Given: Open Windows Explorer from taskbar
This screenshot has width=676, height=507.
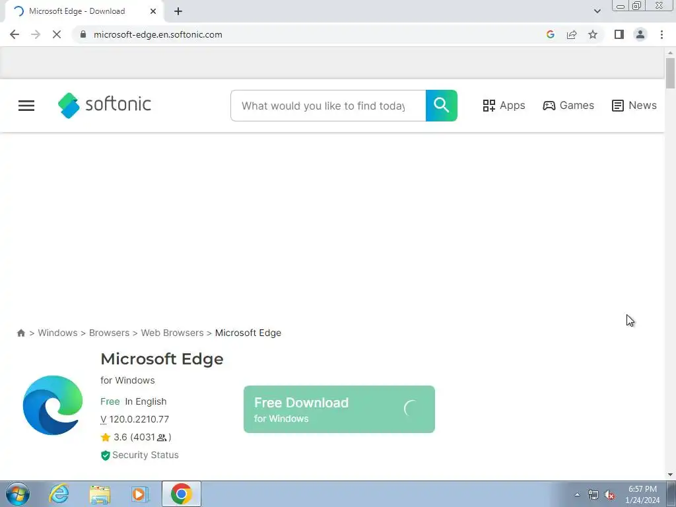Looking at the screenshot, I should (x=100, y=494).
